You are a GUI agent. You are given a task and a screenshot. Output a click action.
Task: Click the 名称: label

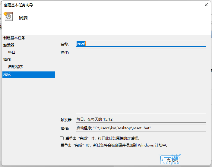coord(65,44)
